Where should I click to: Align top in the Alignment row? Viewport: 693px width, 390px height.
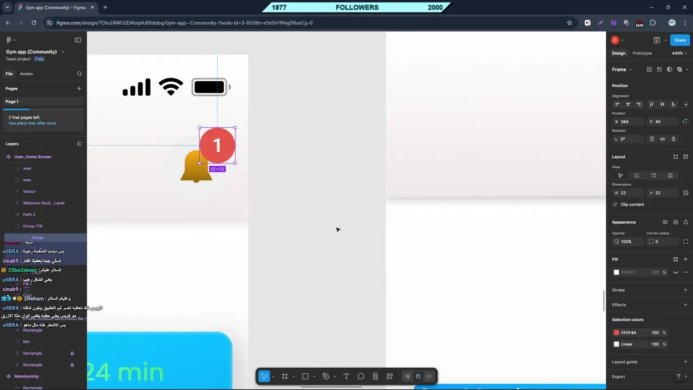(x=651, y=104)
